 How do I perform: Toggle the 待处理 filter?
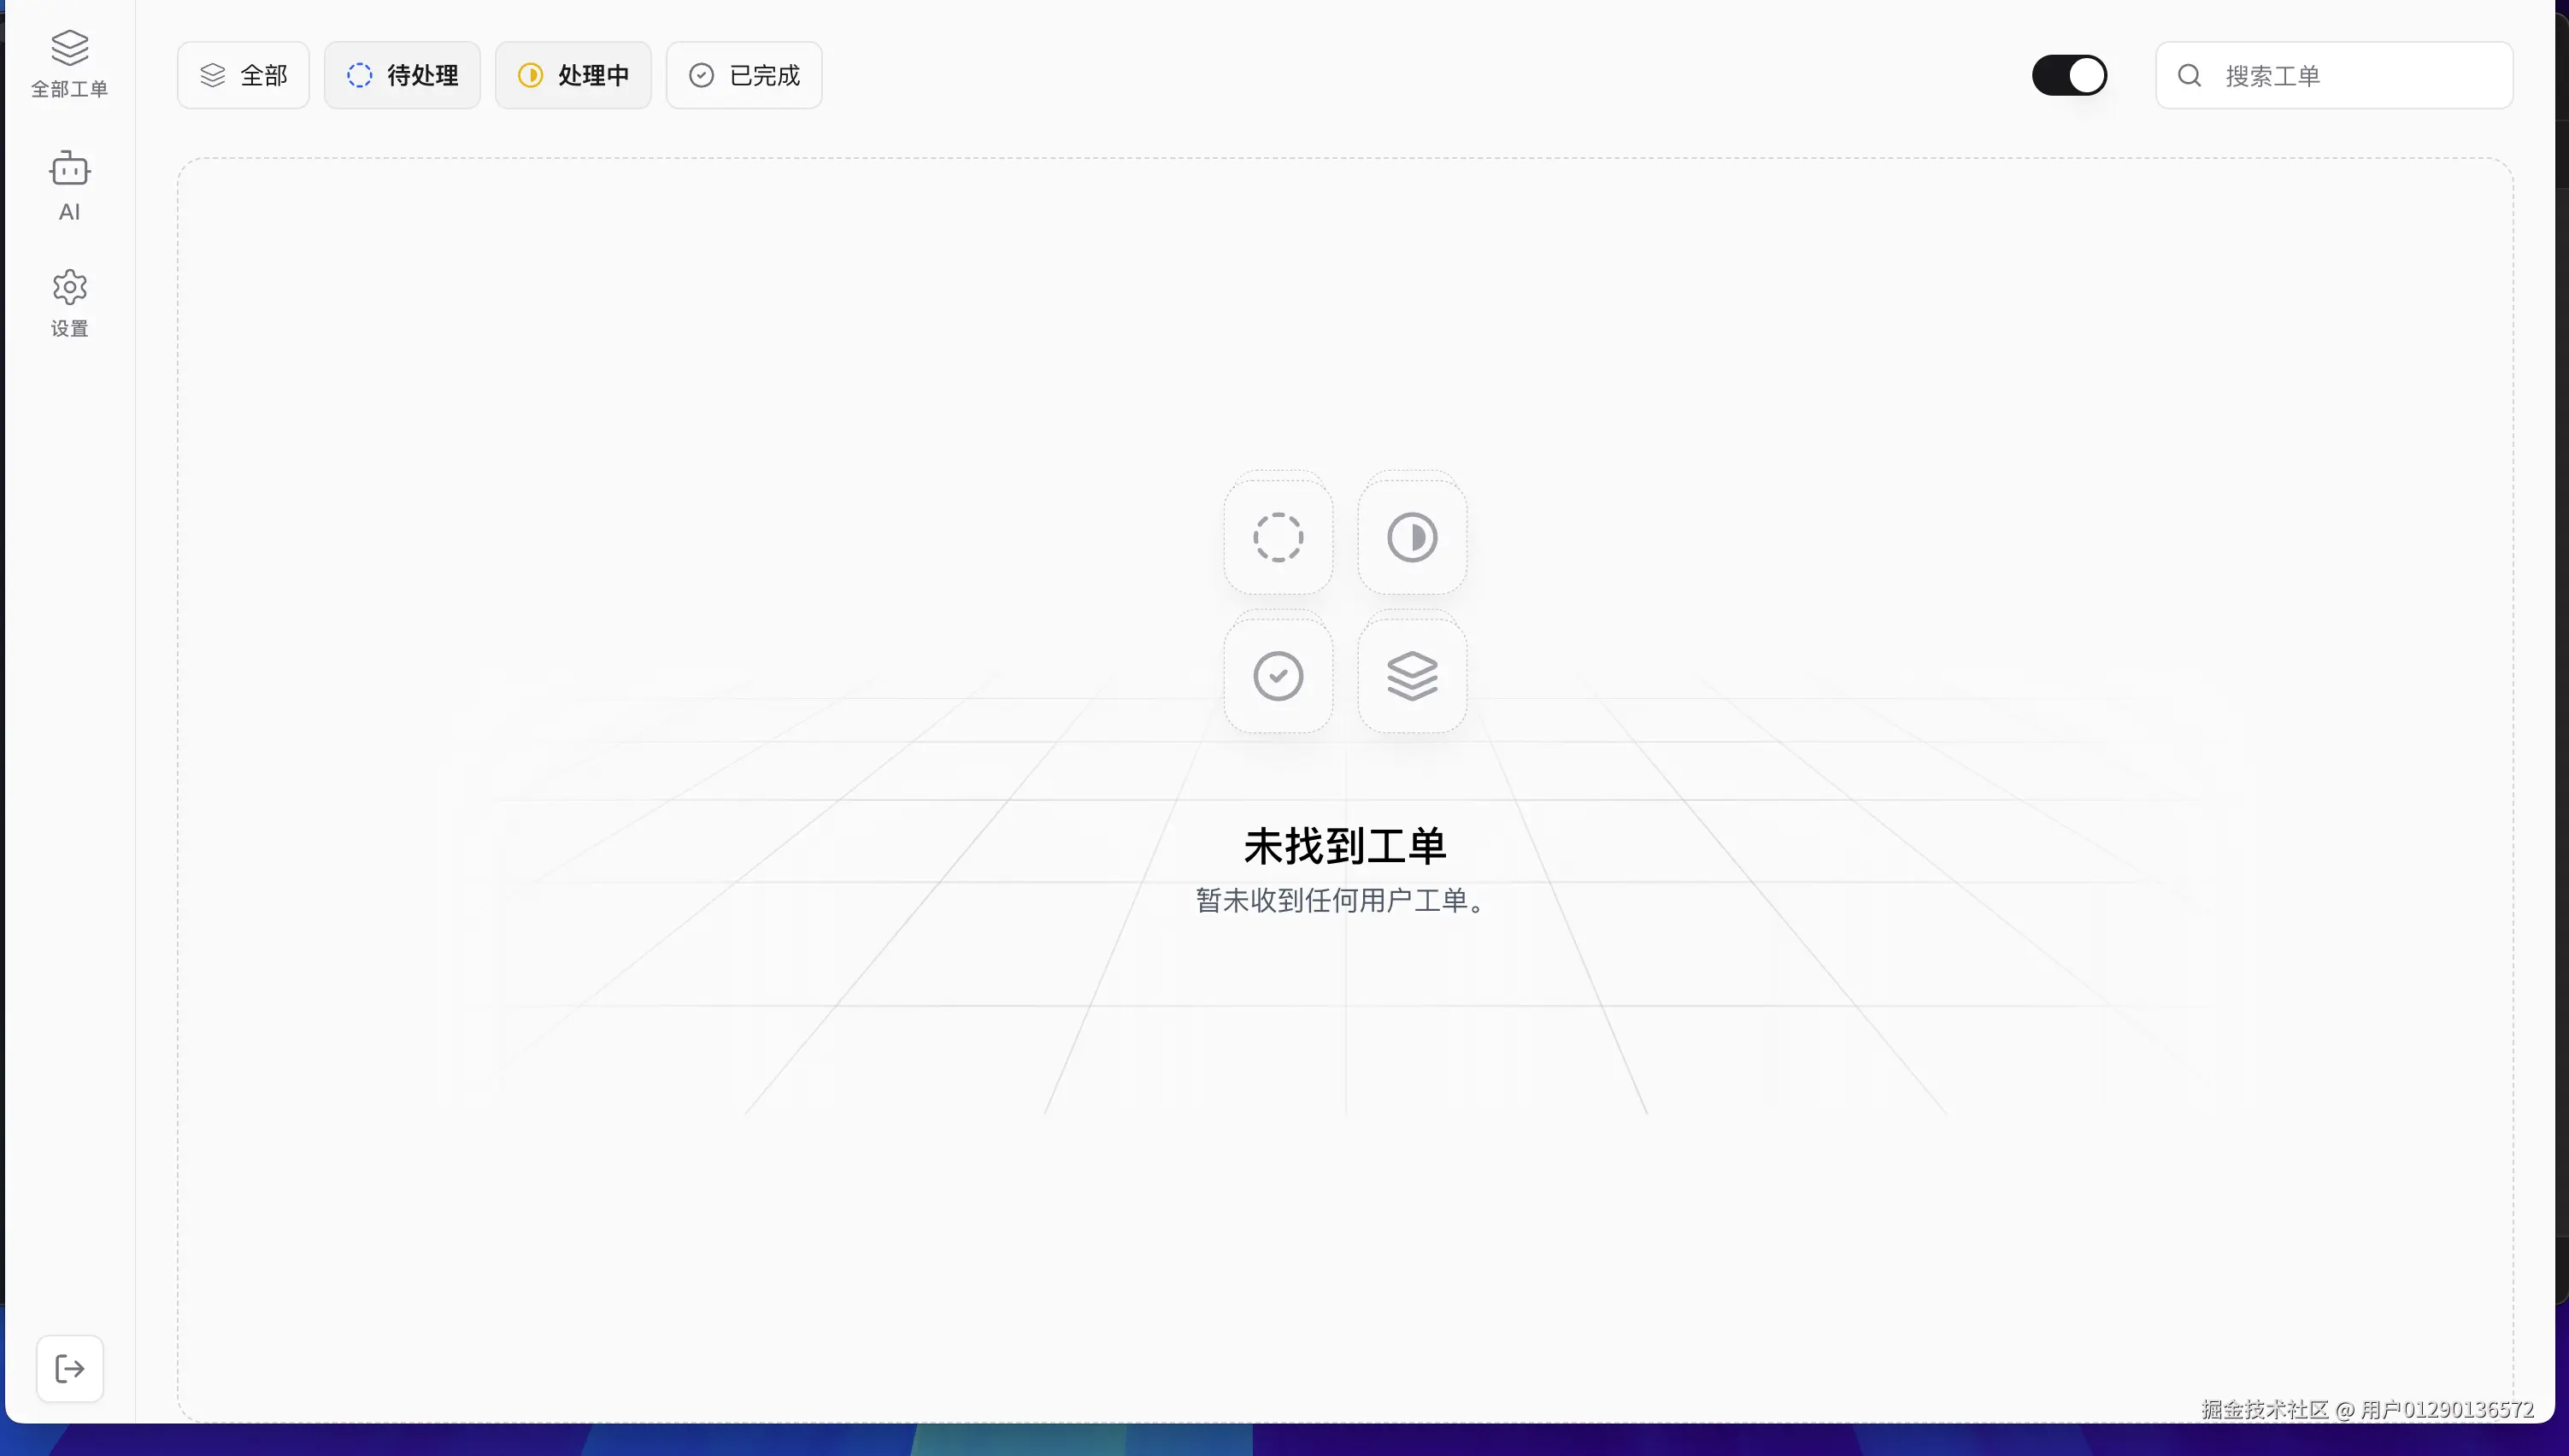tap(402, 75)
